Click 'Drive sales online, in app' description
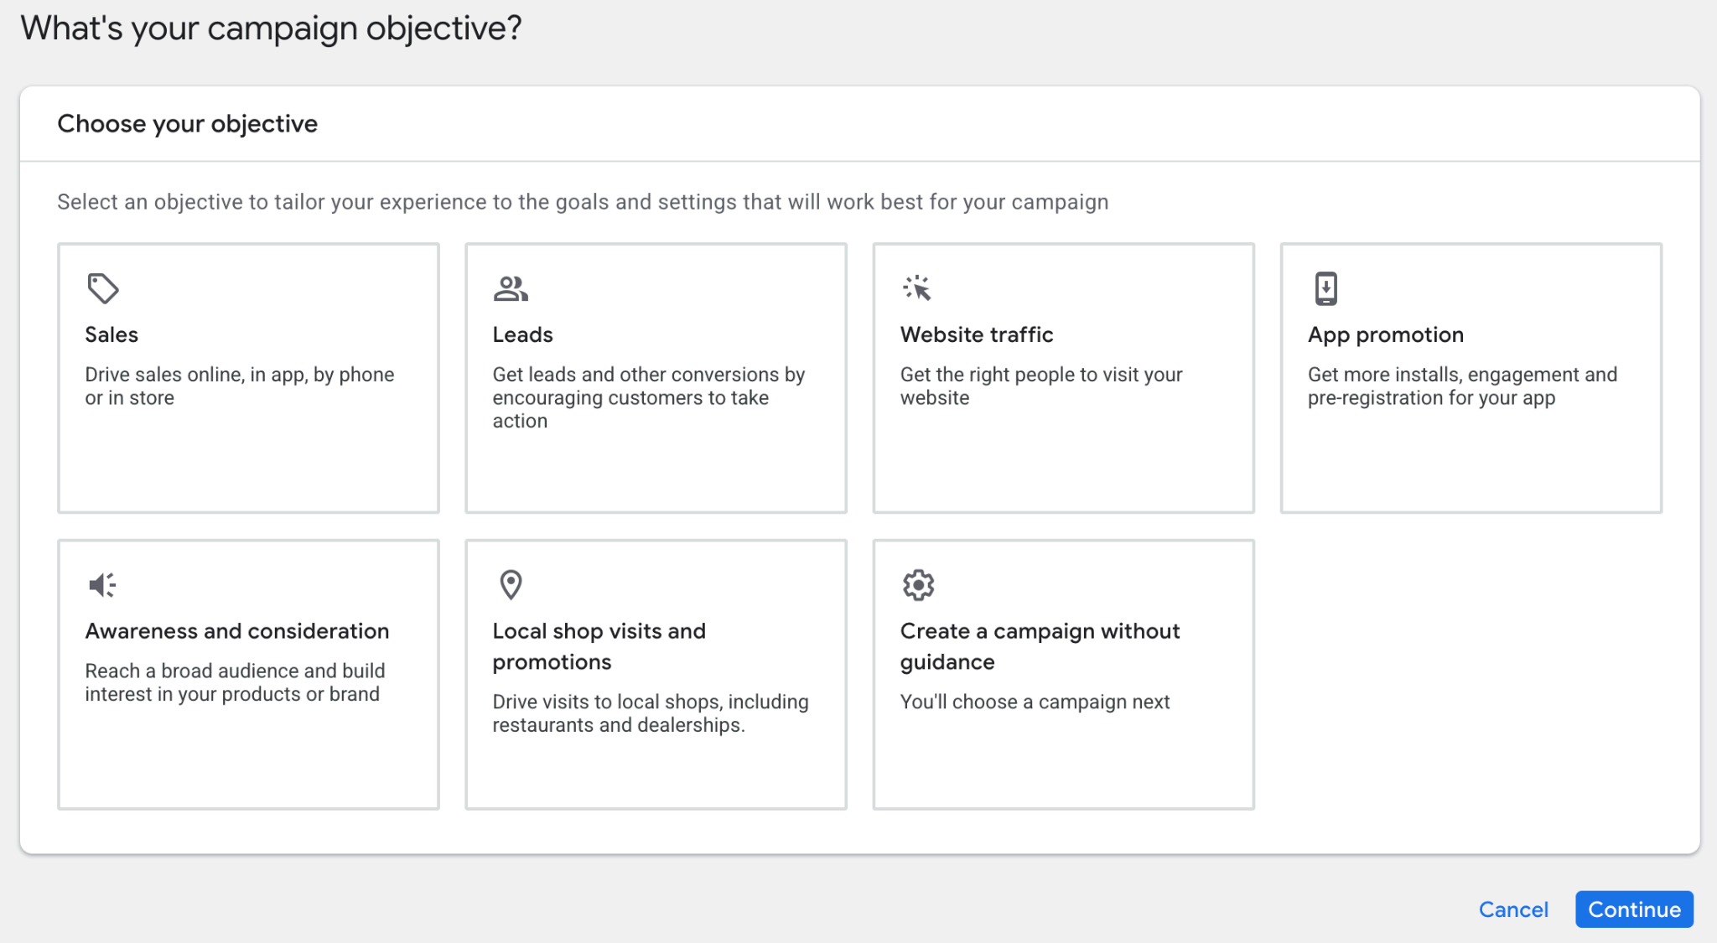 240,386
